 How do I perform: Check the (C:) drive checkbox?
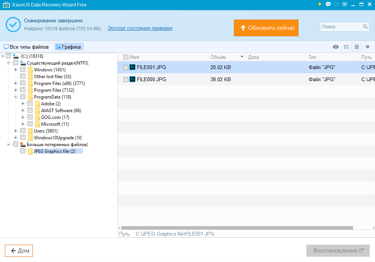pyautogui.click(x=9, y=56)
